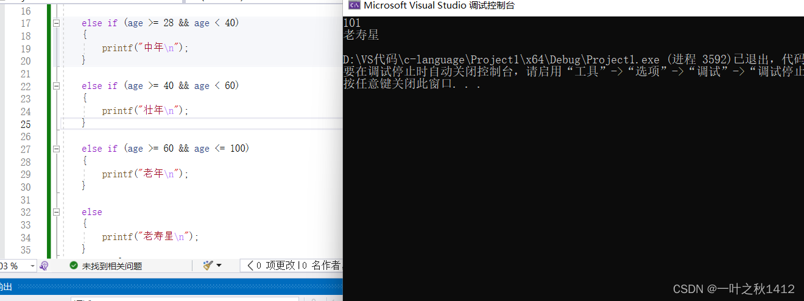Open the code cleanup dropdown arrow
The image size is (804, 301).
(219, 266)
